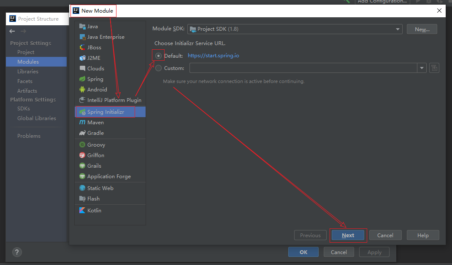Open Modules in Project Settings
The image size is (452, 265).
tap(28, 62)
